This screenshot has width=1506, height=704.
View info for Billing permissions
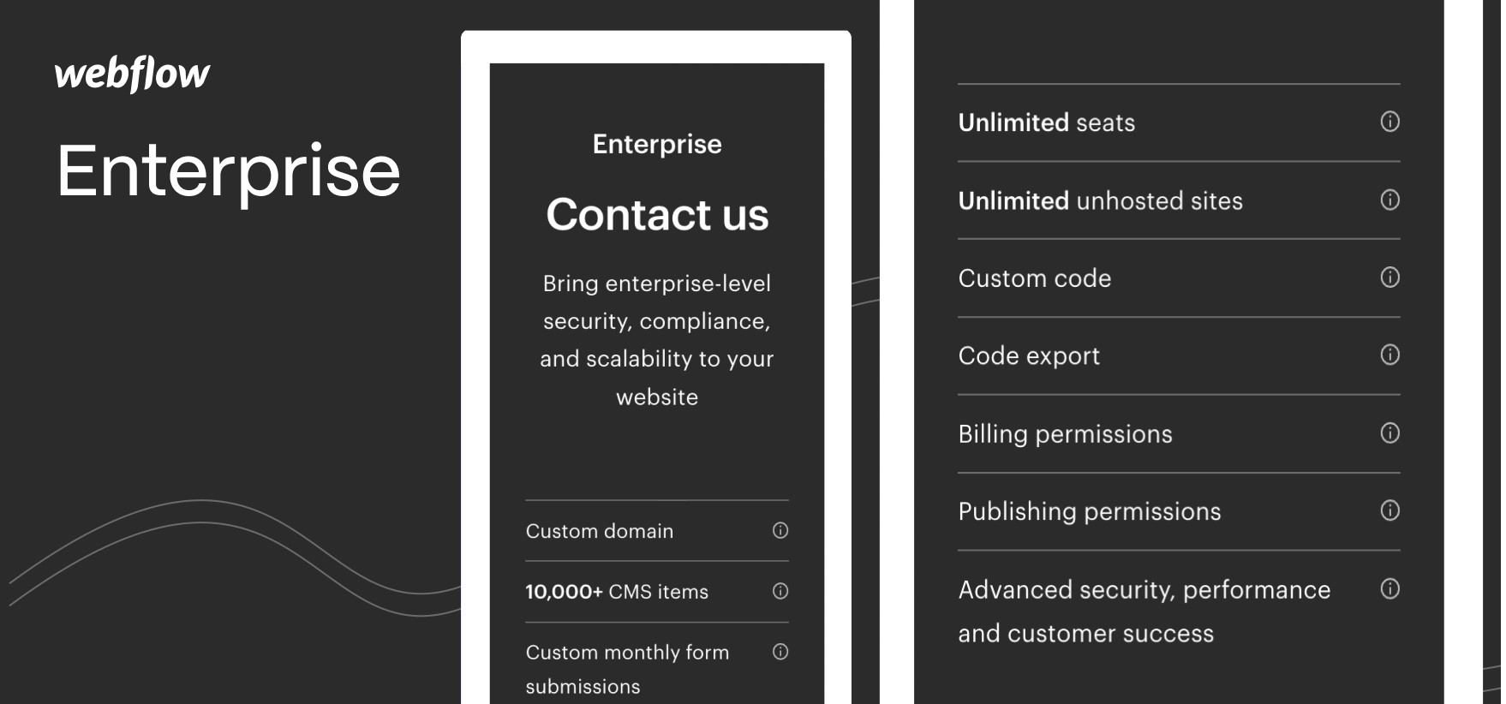coord(1389,433)
